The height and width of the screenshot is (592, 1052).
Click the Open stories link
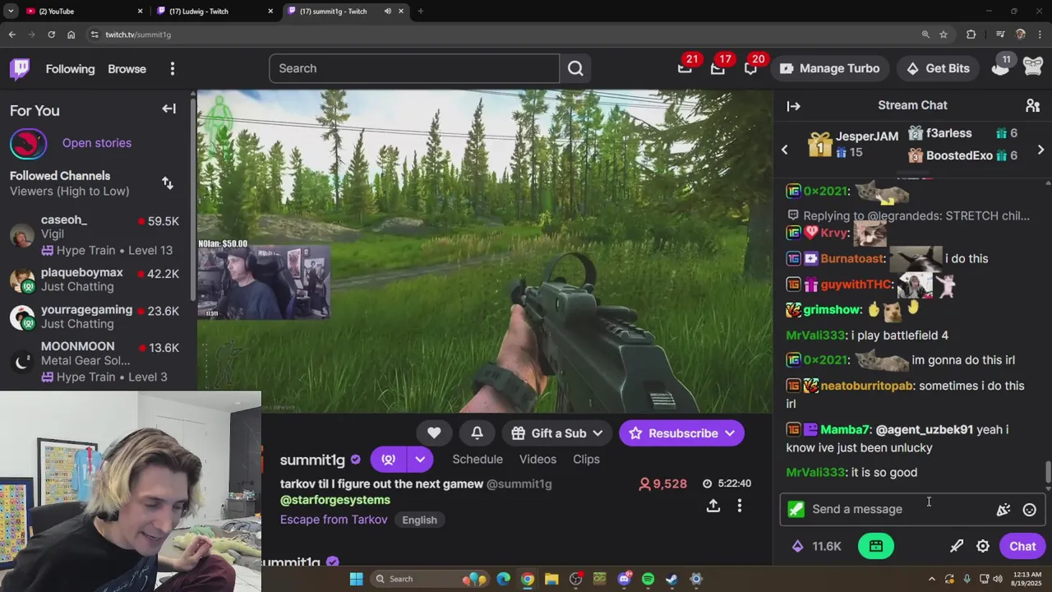[97, 143]
